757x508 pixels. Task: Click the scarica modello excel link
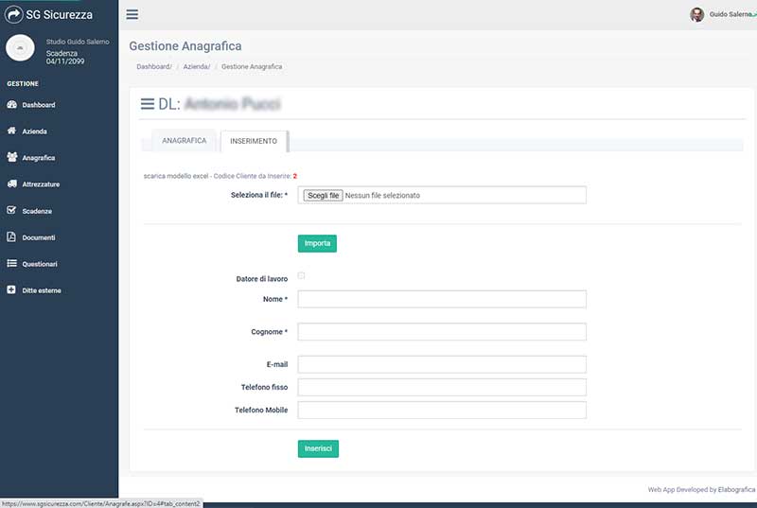pos(176,176)
